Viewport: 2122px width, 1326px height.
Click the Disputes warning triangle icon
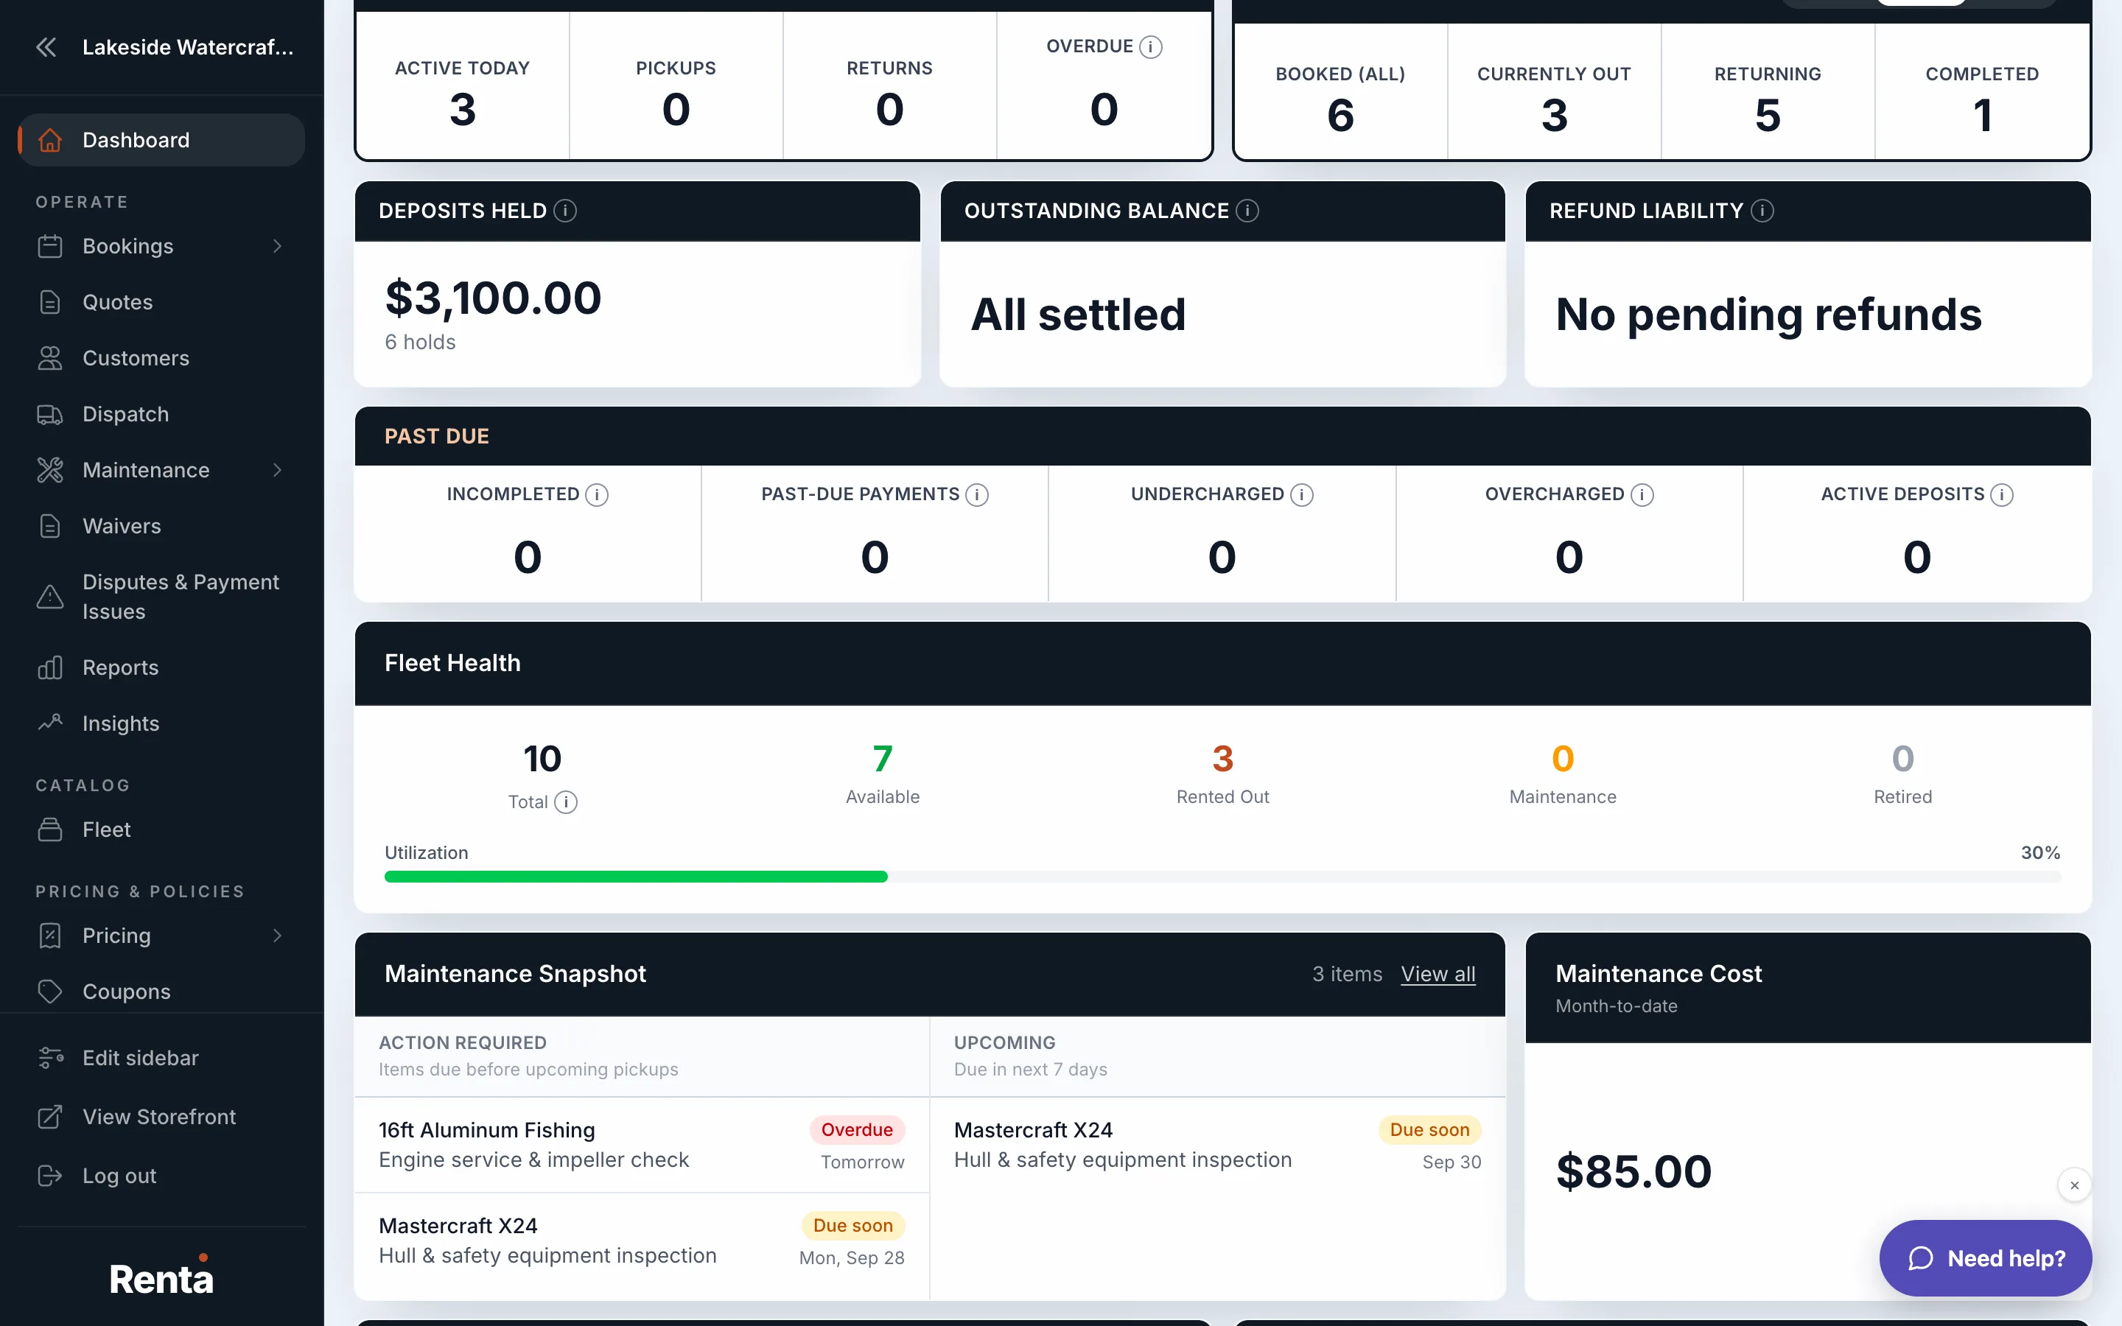[x=50, y=597]
